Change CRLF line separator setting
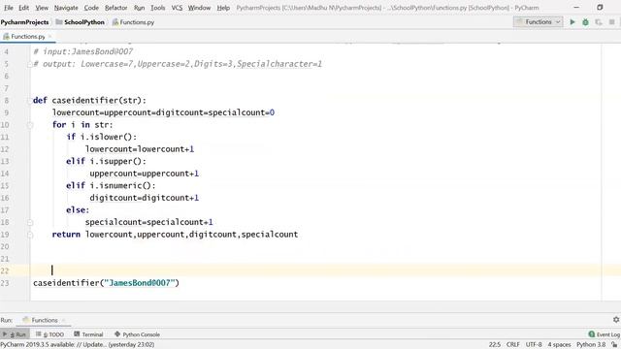Image resolution: width=621 pixels, height=349 pixels. point(513,345)
